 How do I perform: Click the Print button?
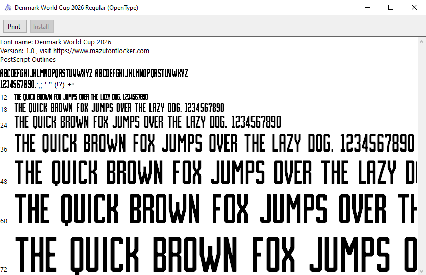coord(14,27)
